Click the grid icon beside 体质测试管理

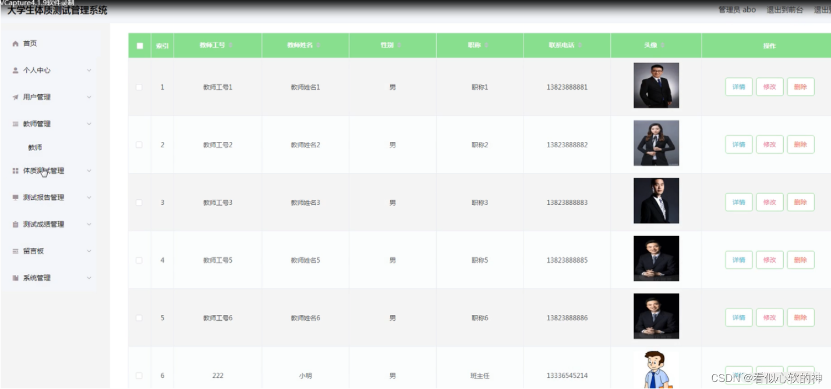[x=16, y=171]
